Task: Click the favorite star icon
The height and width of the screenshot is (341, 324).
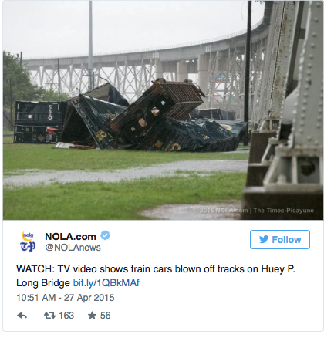Action: pos(92,316)
